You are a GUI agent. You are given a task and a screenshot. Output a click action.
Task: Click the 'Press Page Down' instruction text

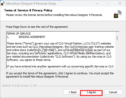point(37,27)
